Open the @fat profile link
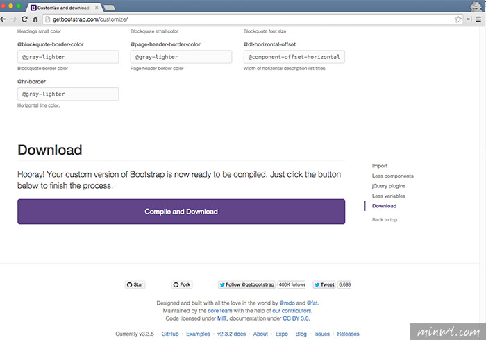The width and height of the screenshot is (486, 340). [x=312, y=303]
